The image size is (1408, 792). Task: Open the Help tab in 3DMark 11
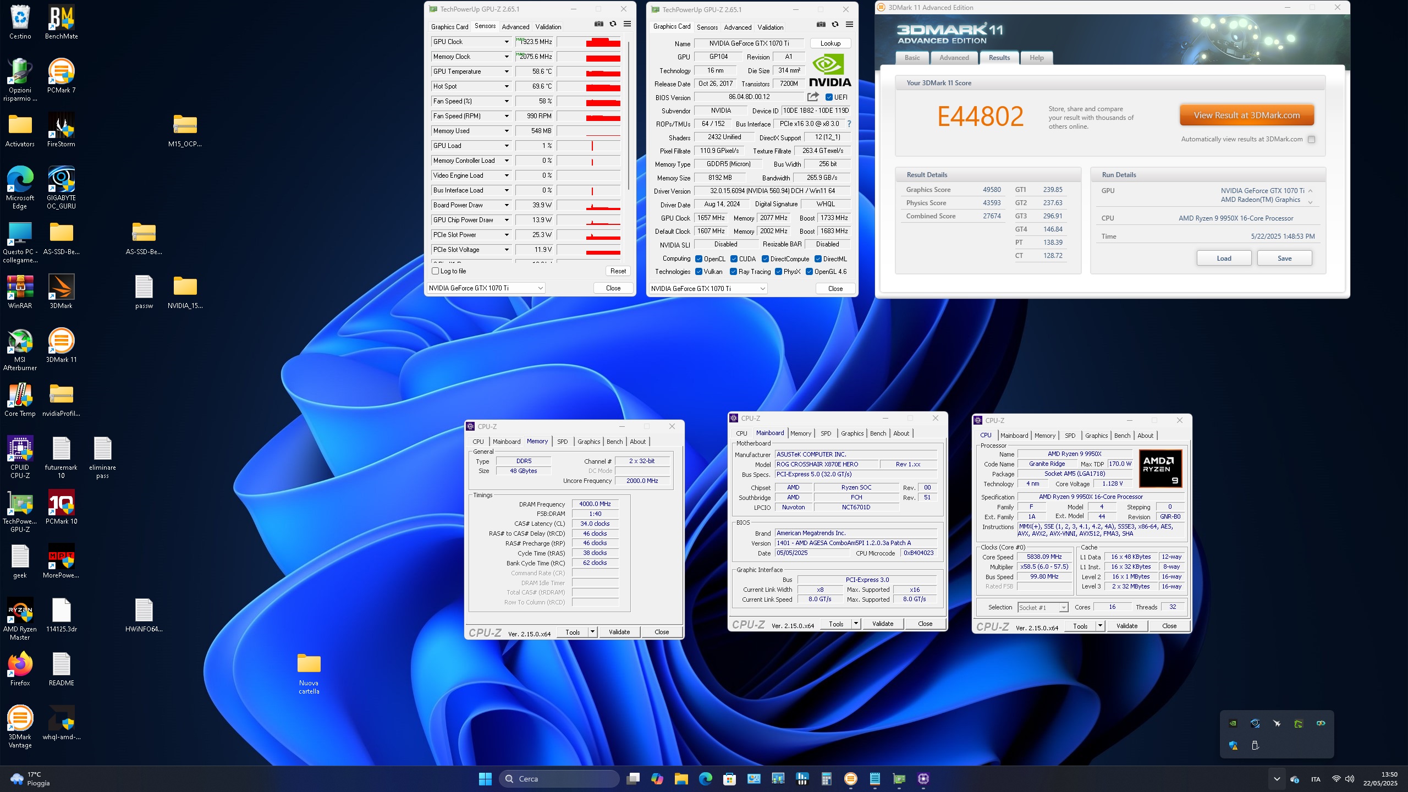pyautogui.click(x=1037, y=58)
